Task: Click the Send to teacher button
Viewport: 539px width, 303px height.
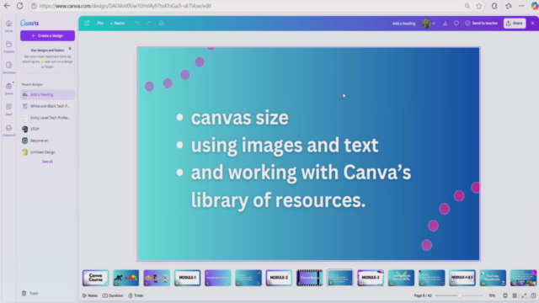Action: 481,24
